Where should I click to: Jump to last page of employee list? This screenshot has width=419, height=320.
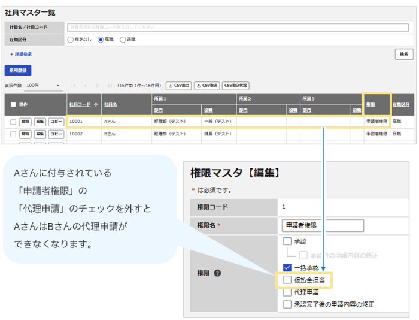click(x=110, y=86)
